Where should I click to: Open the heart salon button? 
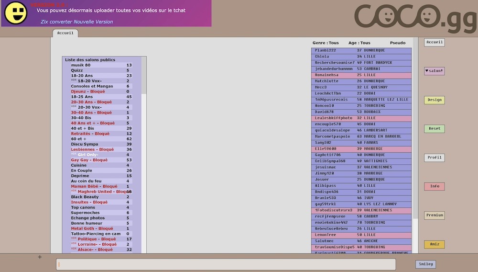pos(434,71)
